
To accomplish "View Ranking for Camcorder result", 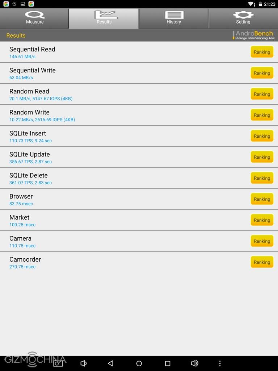I will [x=262, y=262].
